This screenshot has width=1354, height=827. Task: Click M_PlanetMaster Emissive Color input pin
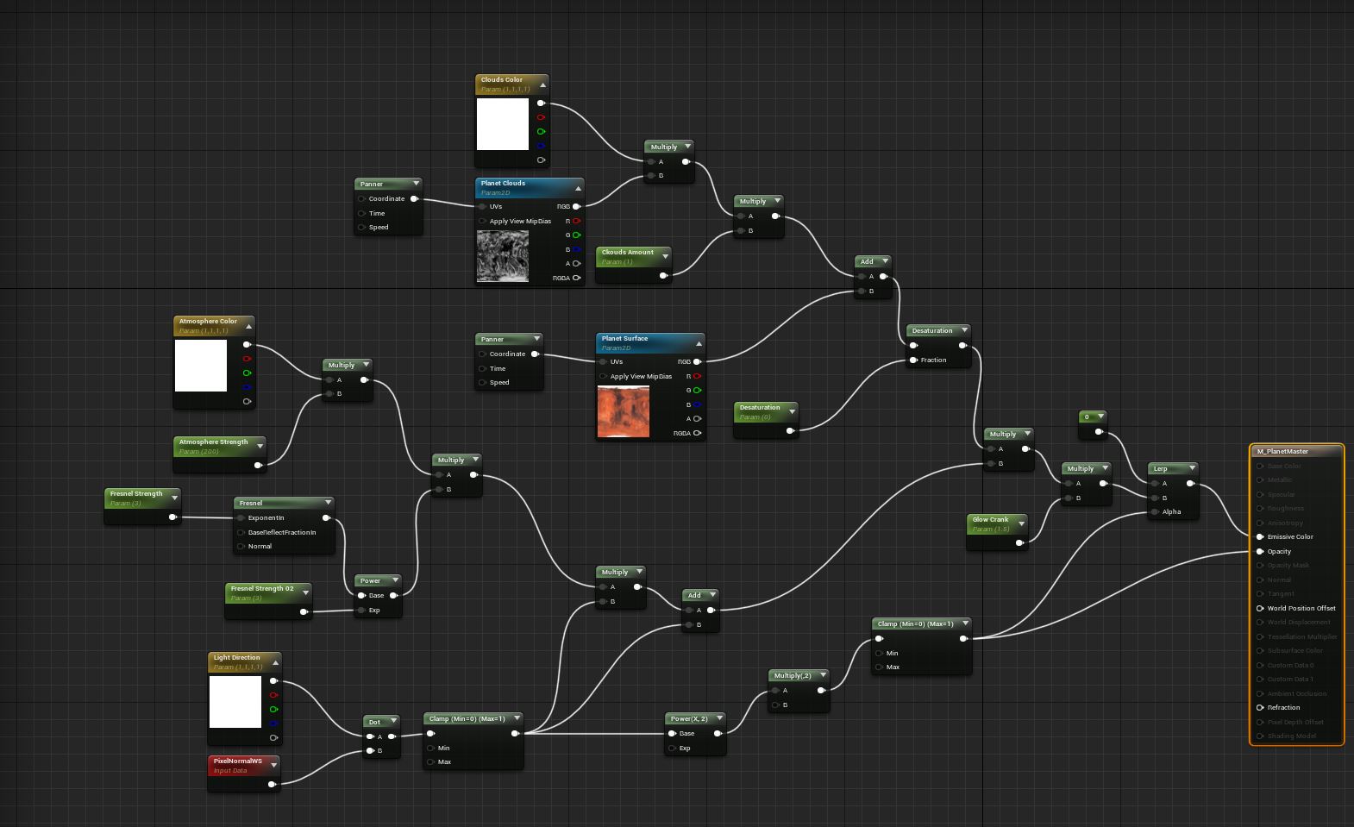1260,537
